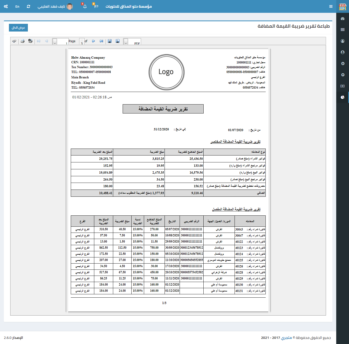
Task: Click the net total 10,488.41
Action: [x=106, y=193]
